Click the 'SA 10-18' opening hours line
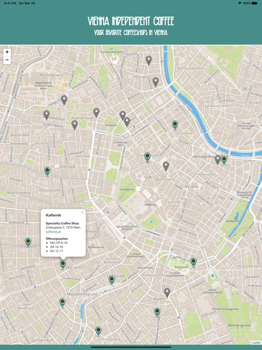The image size is (262, 350). pos(56,247)
